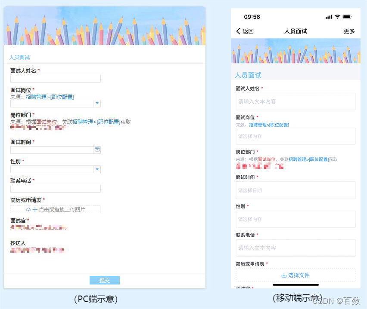Tap download icon beside 选择文件
367x309 pixels.
click(284, 275)
